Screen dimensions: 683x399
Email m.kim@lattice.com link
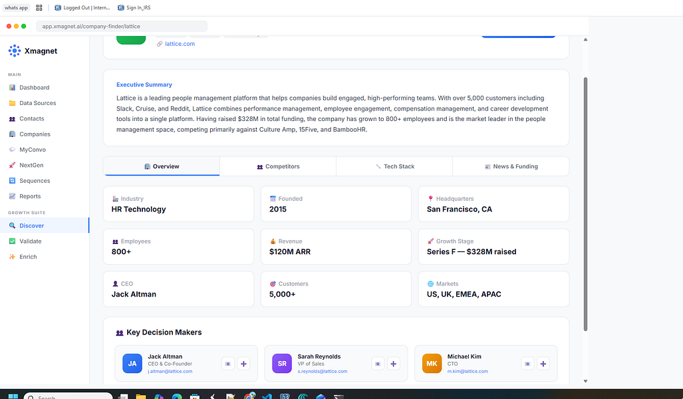(x=468, y=372)
